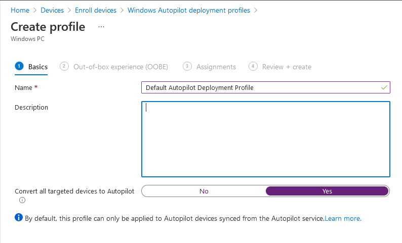This screenshot has width=402, height=243.
Task: Click the info icon under Convert all targeted devices
Action: [x=22, y=201]
